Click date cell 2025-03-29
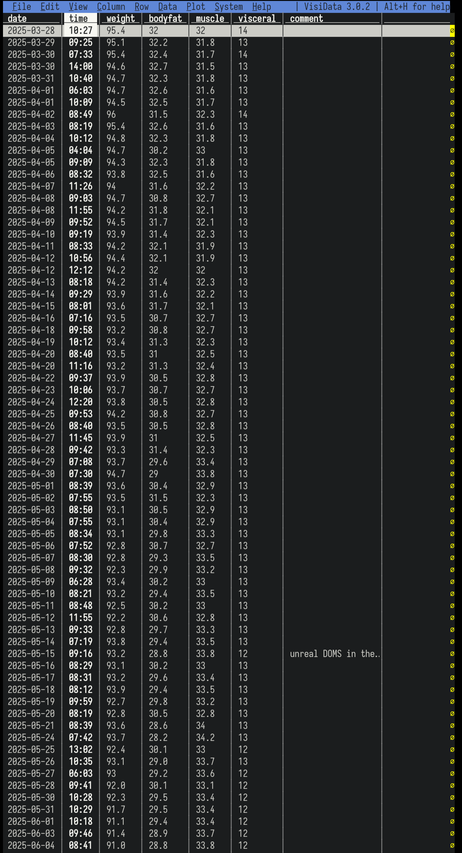This screenshot has width=462, height=853. (x=31, y=42)
